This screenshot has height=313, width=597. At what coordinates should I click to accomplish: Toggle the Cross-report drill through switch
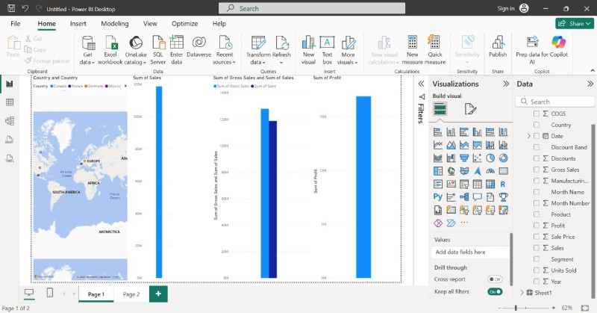click(x=494, y=279)
